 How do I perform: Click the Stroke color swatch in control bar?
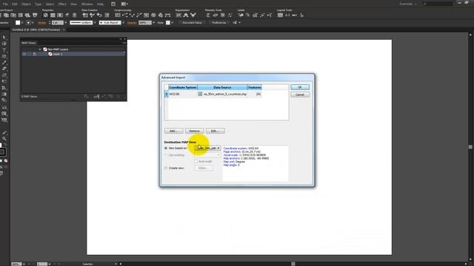[28, 23]
